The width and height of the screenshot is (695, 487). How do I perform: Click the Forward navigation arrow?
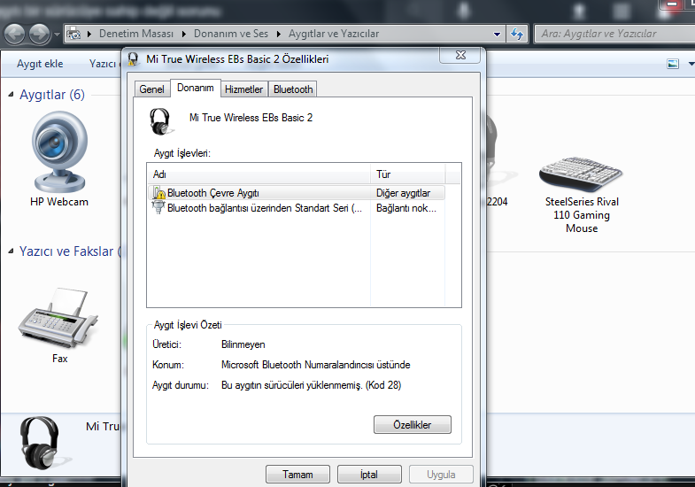tap(40, 35)
